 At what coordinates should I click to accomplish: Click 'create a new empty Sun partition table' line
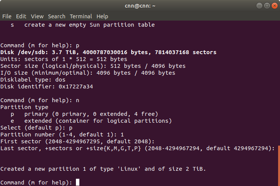click(x=82, y=25)
